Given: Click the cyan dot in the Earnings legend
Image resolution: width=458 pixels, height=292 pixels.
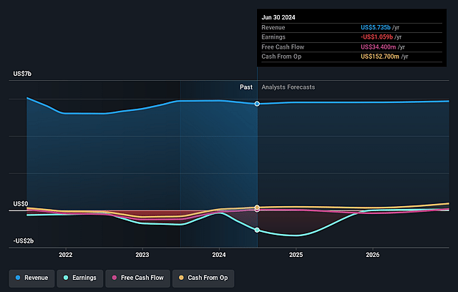Looking at the screenshot, I should coord(67,278).
